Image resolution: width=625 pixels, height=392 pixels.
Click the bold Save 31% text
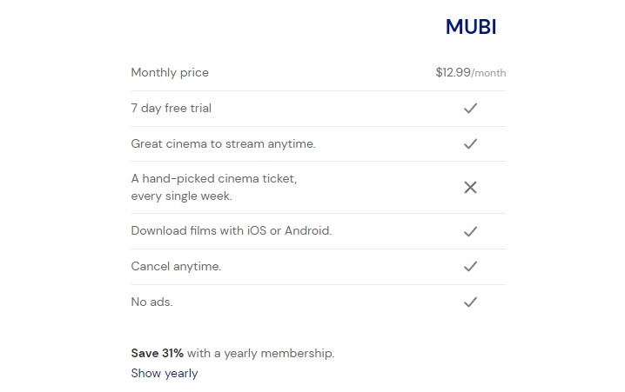click(x=157, y=353)
